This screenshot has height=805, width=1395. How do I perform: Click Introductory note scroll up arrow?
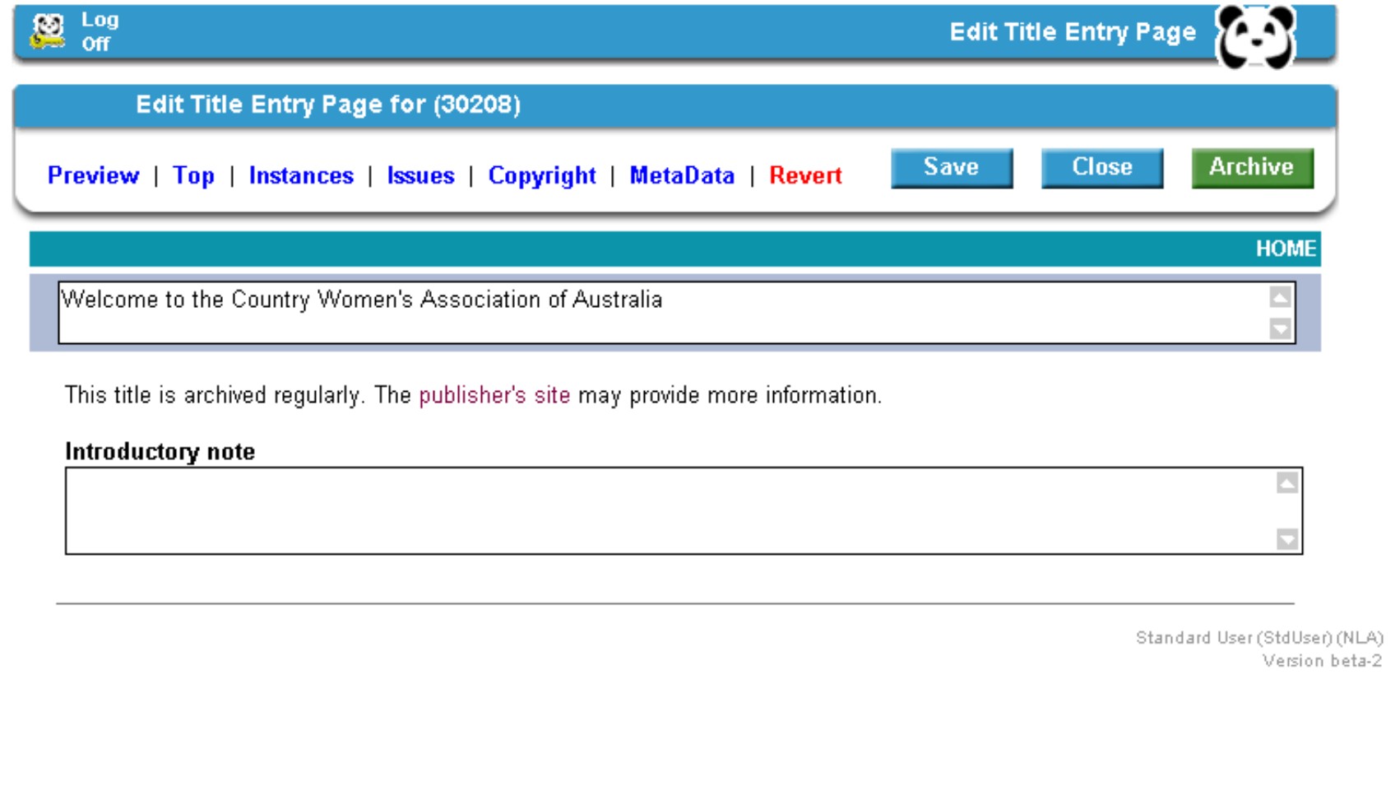click(x=1287, y=483)
